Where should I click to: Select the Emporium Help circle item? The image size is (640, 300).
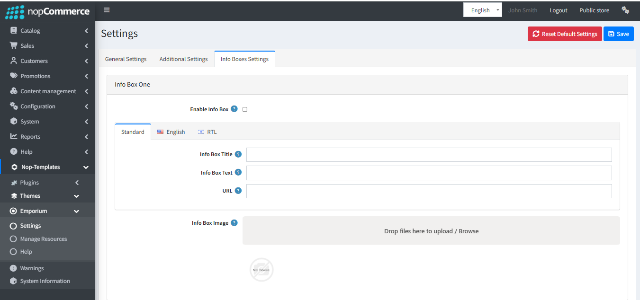[x=21, y=252]
